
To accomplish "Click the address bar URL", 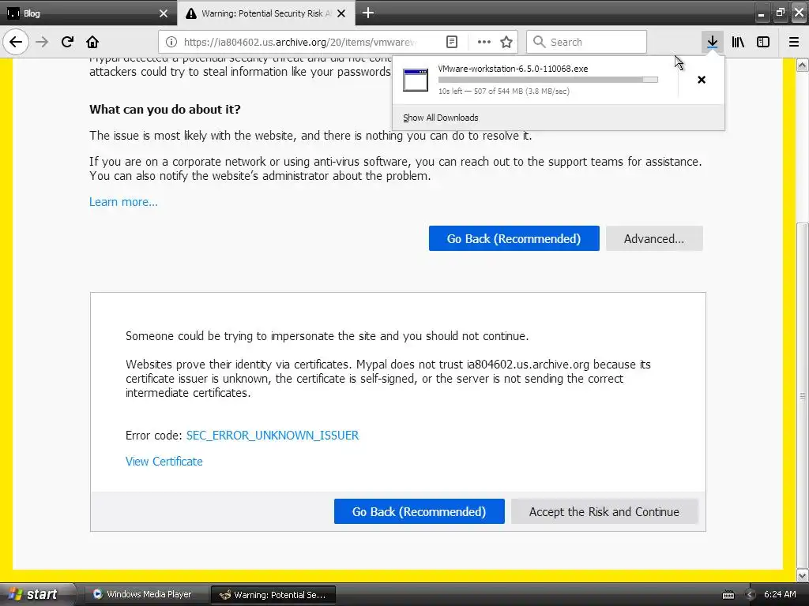I will [x=299, y=42].
